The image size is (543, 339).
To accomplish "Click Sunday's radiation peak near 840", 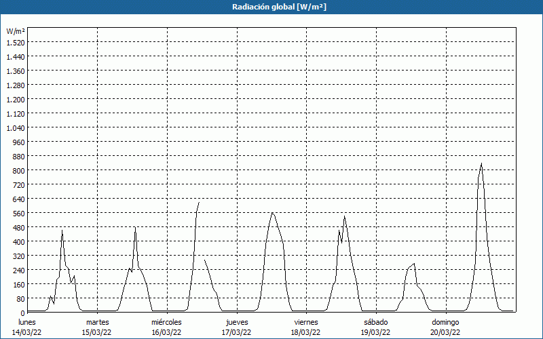I will [x=481, y=163].
